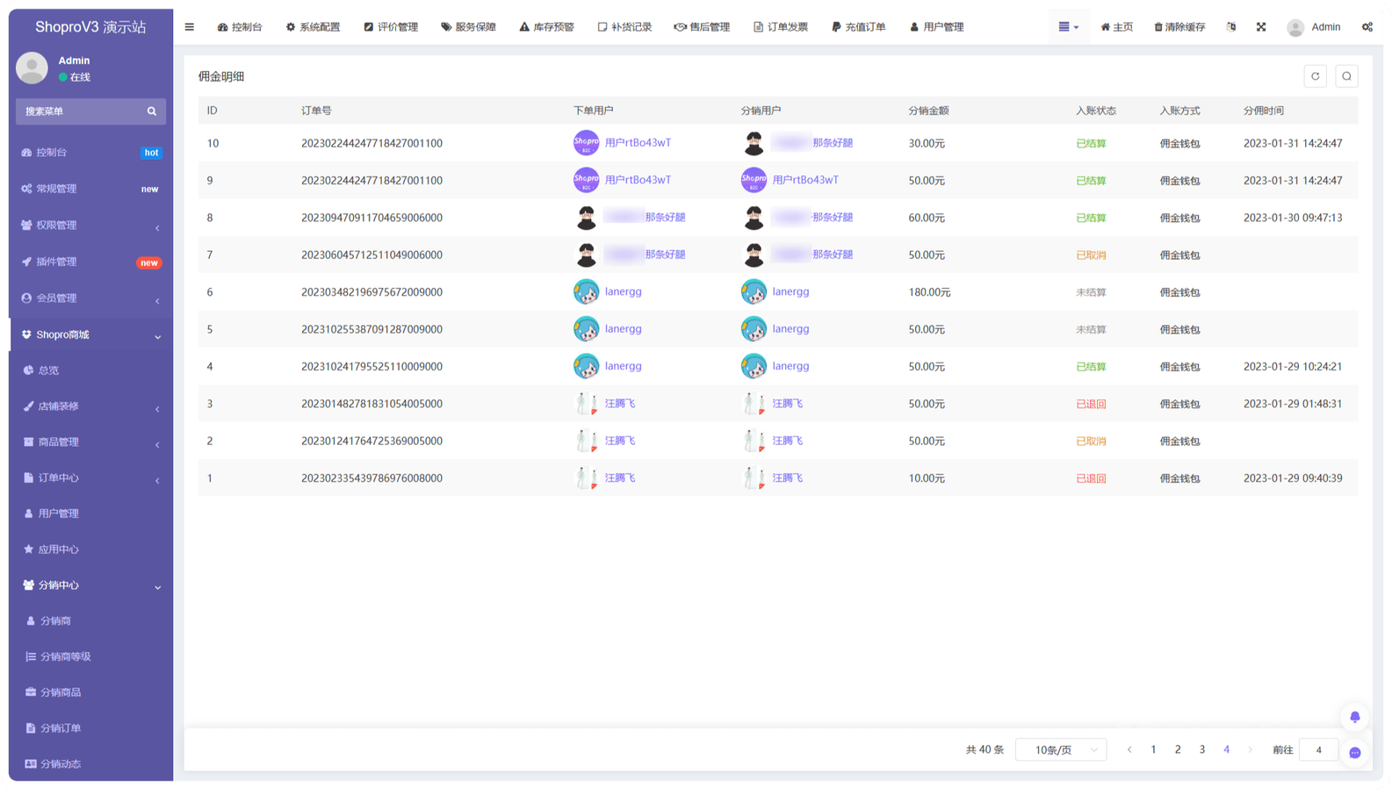The height and width of the screenshot is (790, 1392).
Task: Open the 10条/页 page size dropdown
Action: 1061,750
